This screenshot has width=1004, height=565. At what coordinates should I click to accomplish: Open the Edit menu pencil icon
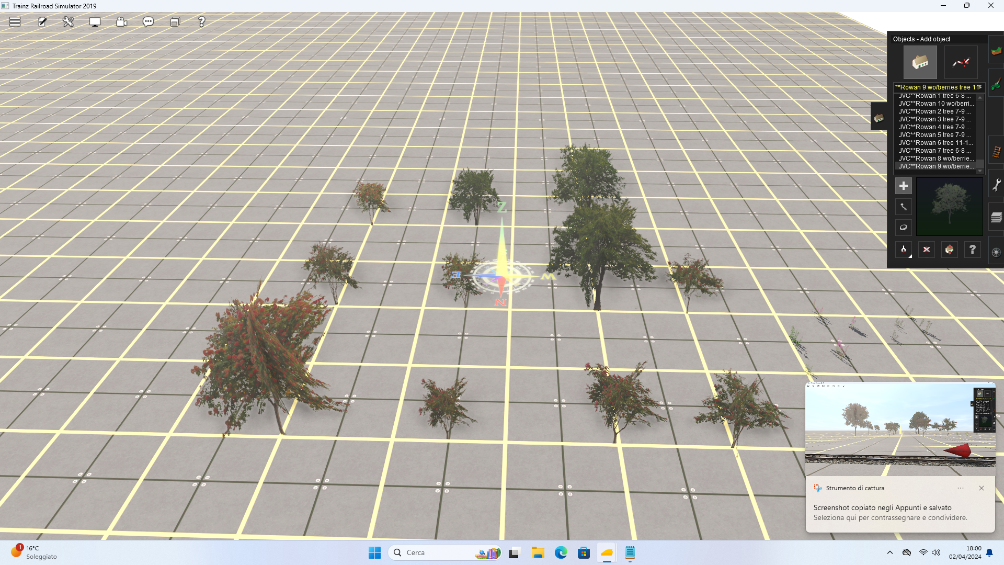[x=42, y=21]
